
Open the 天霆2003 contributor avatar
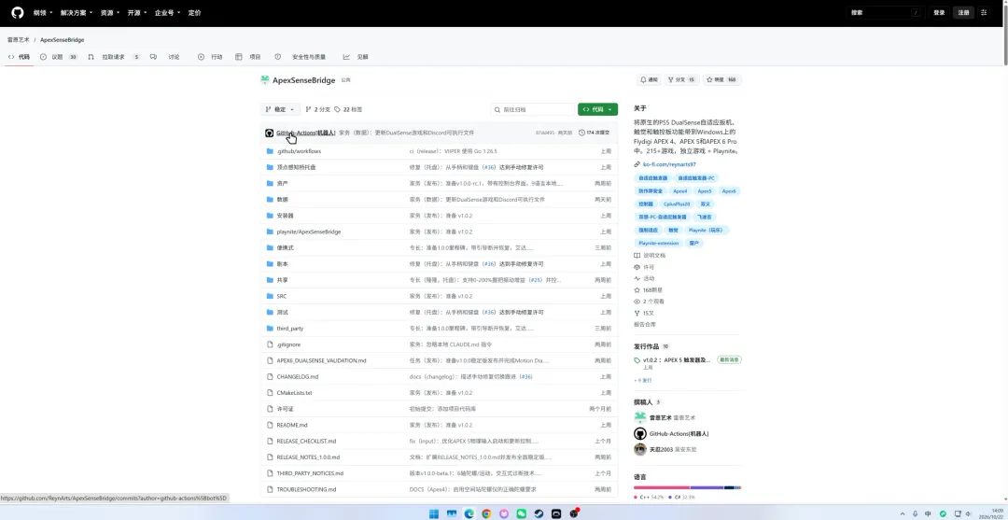tap(639, 449)
